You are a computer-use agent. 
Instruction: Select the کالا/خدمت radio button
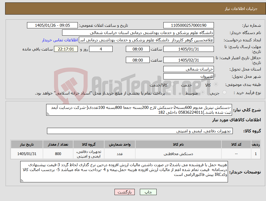[x=173, y=84]
